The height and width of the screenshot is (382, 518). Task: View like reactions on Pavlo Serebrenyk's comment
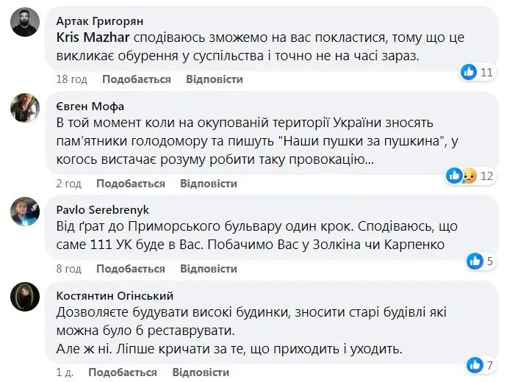[481, 261]
